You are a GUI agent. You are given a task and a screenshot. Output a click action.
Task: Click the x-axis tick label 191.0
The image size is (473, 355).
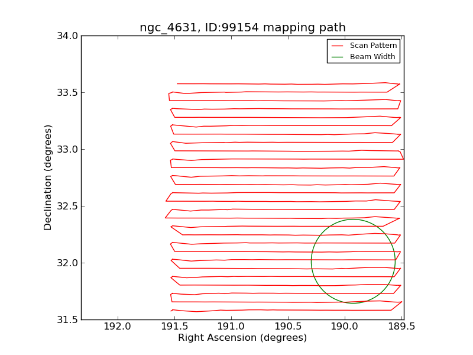(231, 327)
